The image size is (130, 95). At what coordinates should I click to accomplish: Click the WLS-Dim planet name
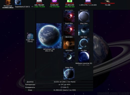(x=69, y=37)
